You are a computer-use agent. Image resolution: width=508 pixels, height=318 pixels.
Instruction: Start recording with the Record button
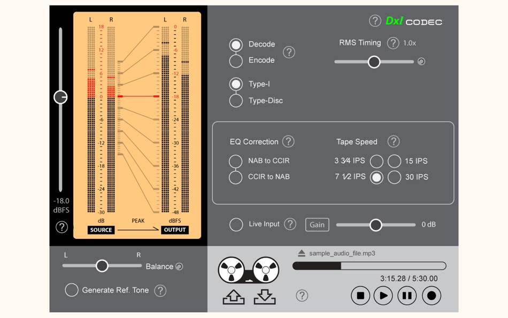pos(432,296)
